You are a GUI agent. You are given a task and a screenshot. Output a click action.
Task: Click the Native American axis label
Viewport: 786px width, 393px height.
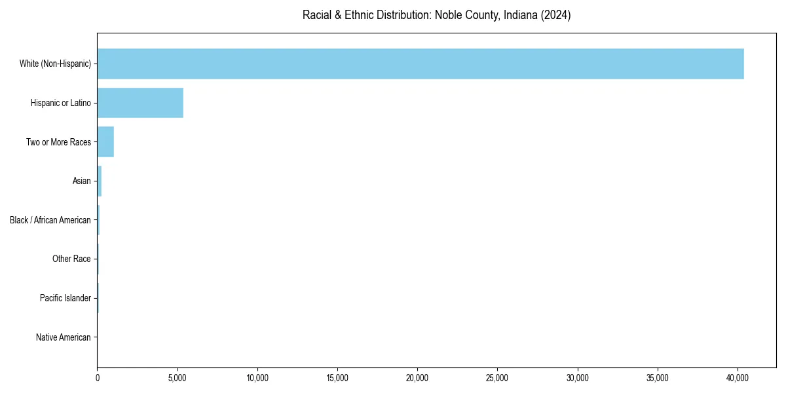click(x=64, y=337)
